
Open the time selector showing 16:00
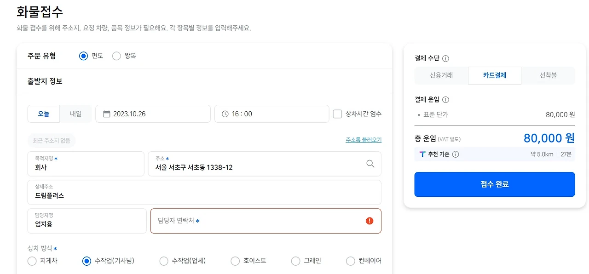click(x=271, y=114)
